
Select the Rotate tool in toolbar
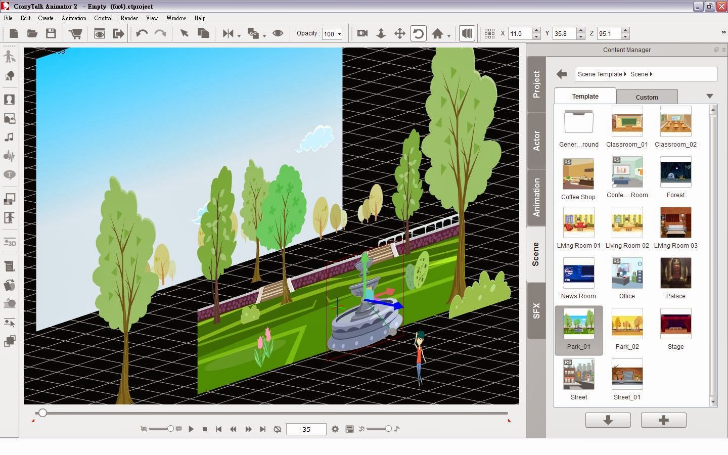pos(418,33)
